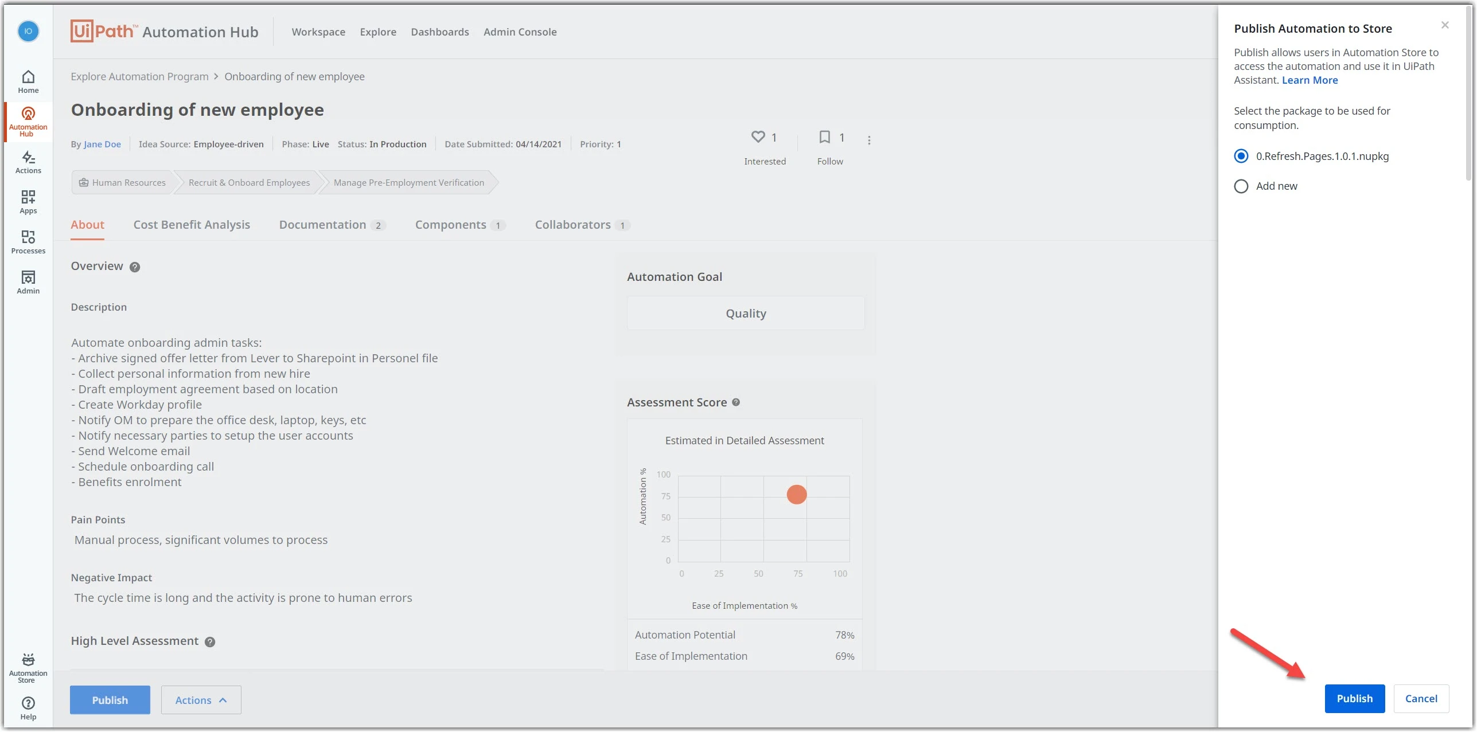Screen dimensions: 1477x732
Task: Show help for High Level Assessment
Action: point(210,642)
